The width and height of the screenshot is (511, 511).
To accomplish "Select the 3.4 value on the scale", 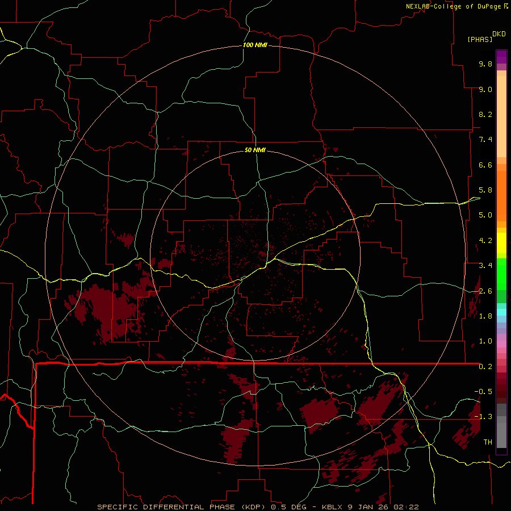I will (x=485, y=266).
